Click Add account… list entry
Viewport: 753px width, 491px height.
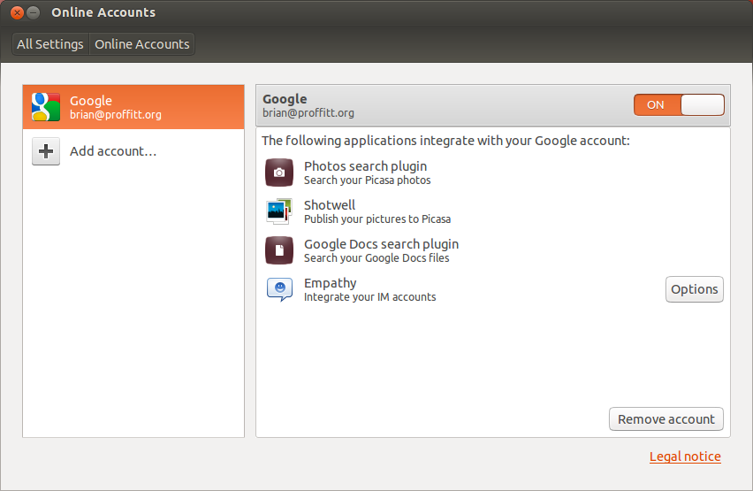(133, 151)
